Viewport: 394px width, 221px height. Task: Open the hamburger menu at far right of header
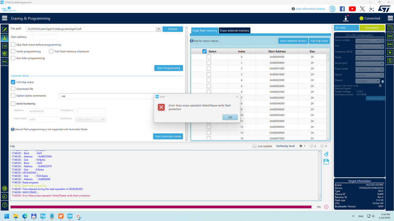pyautogui.click(x=390, y=18)
